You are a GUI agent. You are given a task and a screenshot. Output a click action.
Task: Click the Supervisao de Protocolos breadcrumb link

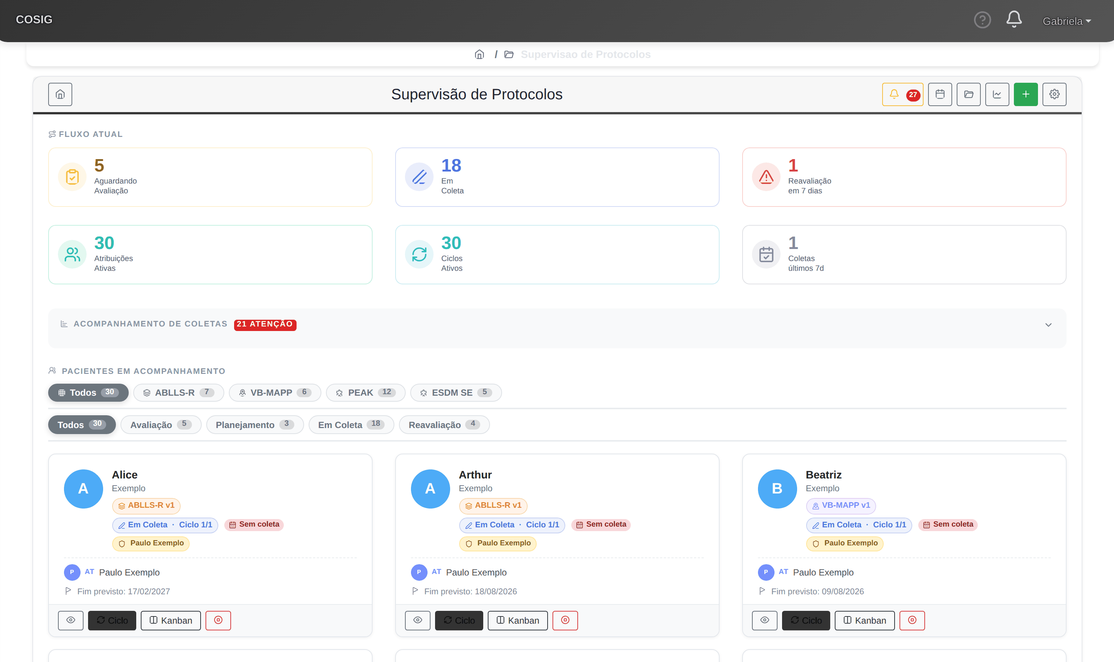coord(585,55)
